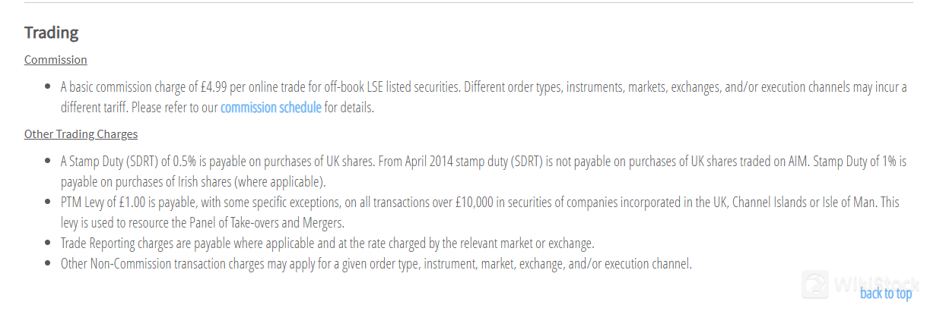This screenshot has height=311, width=927.
Task: Click the back to top link
Action: point(886,293)
